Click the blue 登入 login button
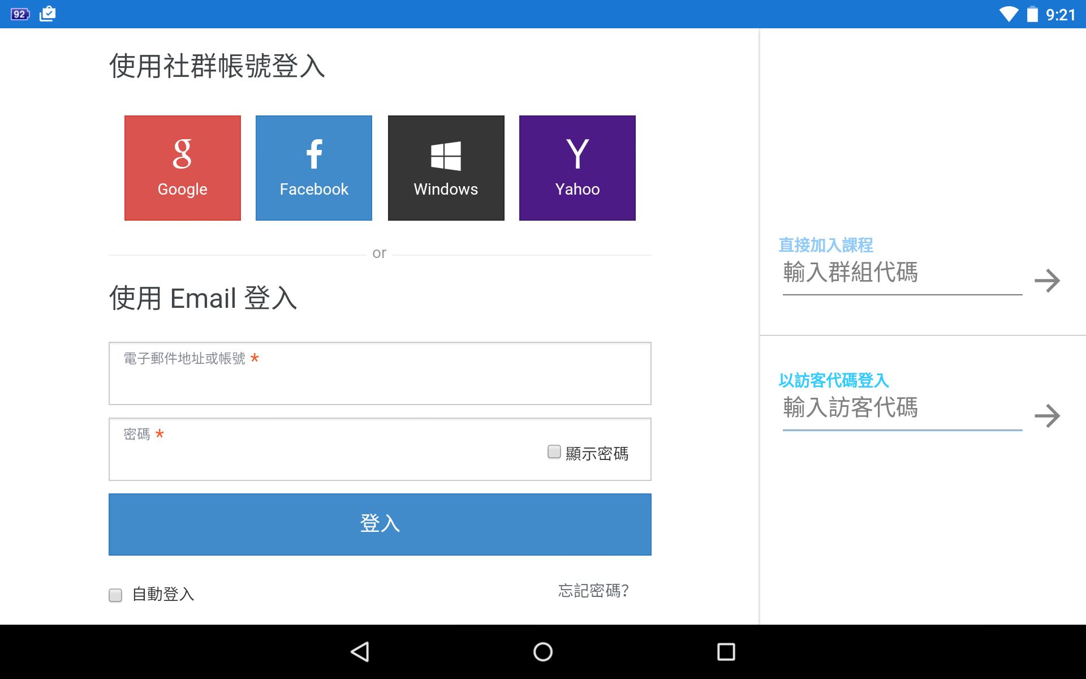Image resolution: width=1086 pixels, height=679 pixels. (x=380, y=524)
